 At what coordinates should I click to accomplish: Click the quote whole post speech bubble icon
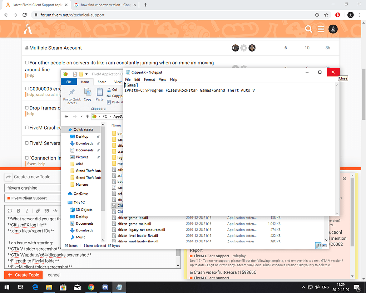point(10,211)
